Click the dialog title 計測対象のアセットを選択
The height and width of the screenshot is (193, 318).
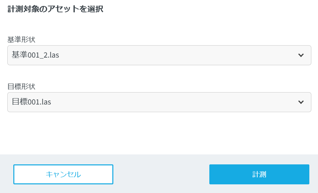pyautogui.click(x=55, y=9)
